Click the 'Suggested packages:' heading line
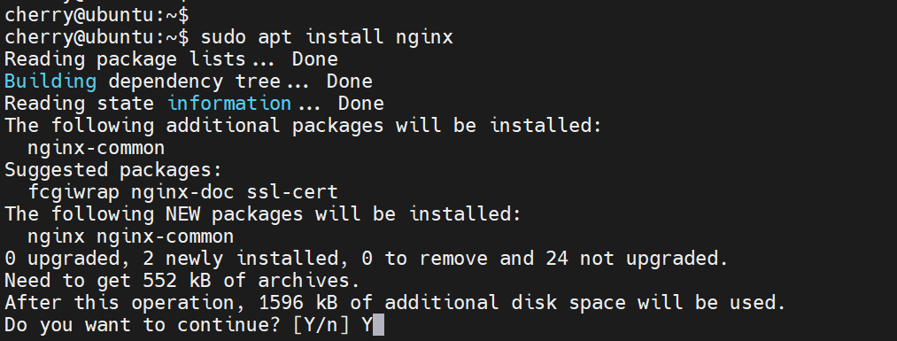This screenshot has width=897, height=341. point(113,170)
